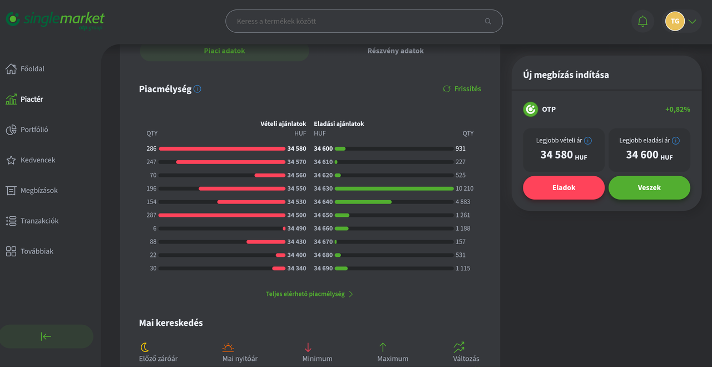Click bid price 34 340

296,269
